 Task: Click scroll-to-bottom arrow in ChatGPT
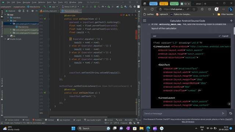pyautogui.click(x=229, y=104)
